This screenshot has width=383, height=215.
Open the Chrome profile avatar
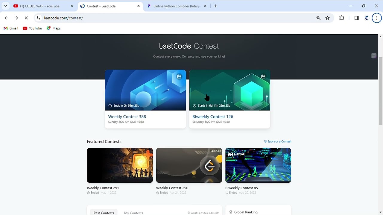[367, 18]
